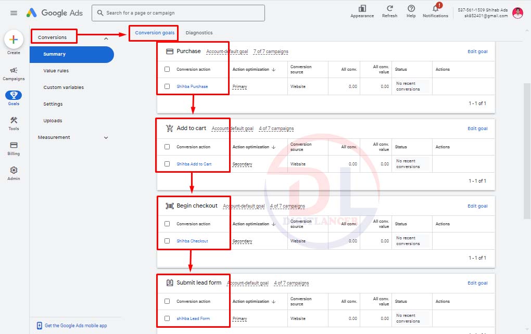This screenshot has width=531, height=334.
Task: Collapse the Conversions section chevron
Action: click(106, 38)
